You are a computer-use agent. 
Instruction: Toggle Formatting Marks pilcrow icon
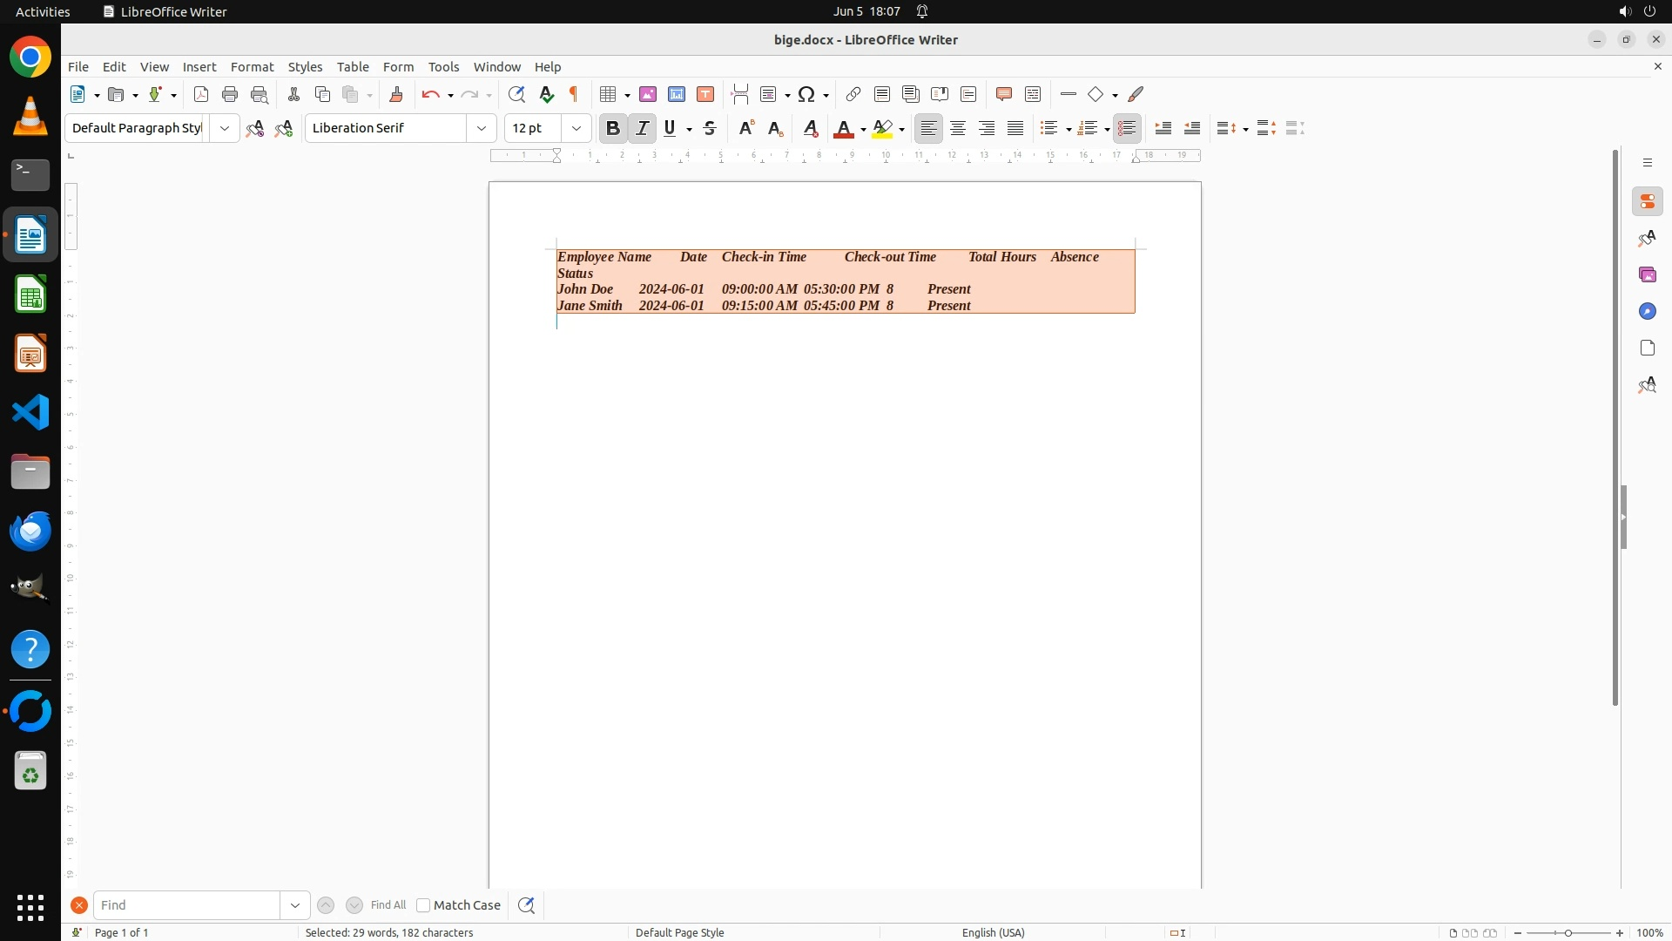574,94
